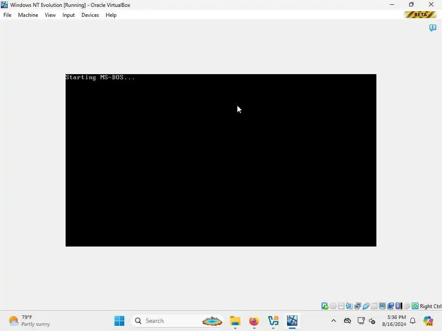Open the notifications bell icon
Image resolution: width=442 pixels, height=331 pixels.
click(x=413, y=321)
